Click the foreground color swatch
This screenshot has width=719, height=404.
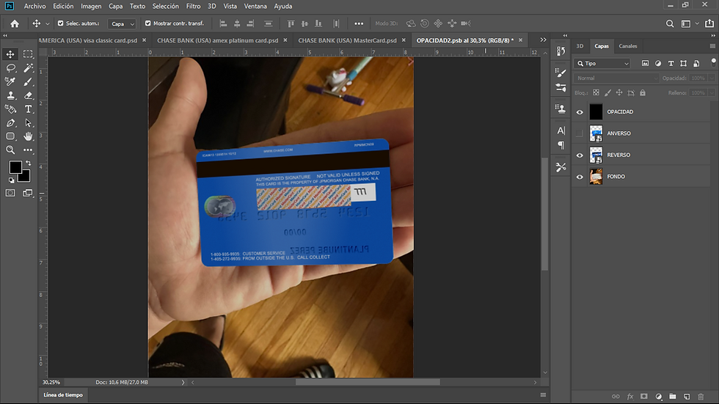[15, 166]
